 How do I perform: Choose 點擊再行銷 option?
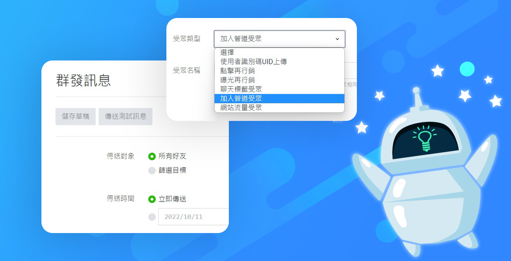pos(279,71)
